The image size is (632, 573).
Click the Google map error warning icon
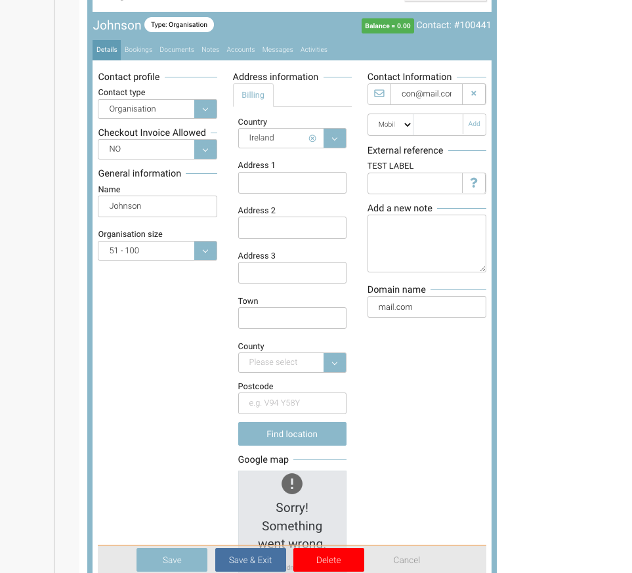point(292,484)
